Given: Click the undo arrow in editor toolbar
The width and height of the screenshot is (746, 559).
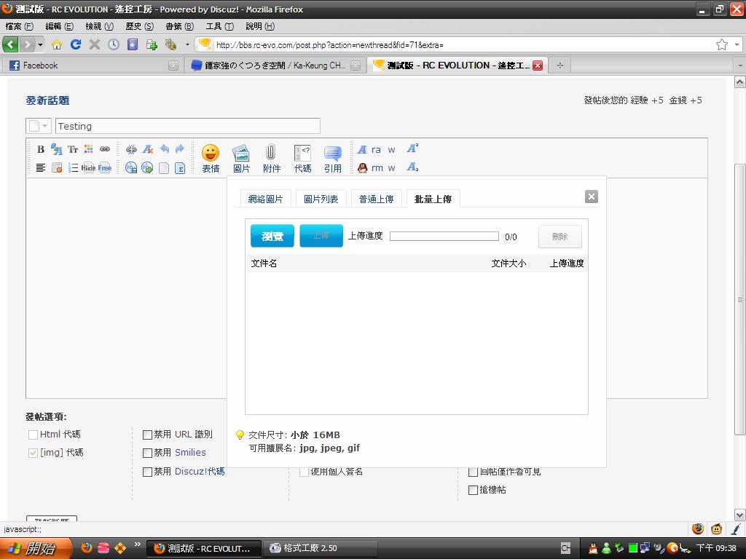Looking at the screenshot, I should 165,149.
